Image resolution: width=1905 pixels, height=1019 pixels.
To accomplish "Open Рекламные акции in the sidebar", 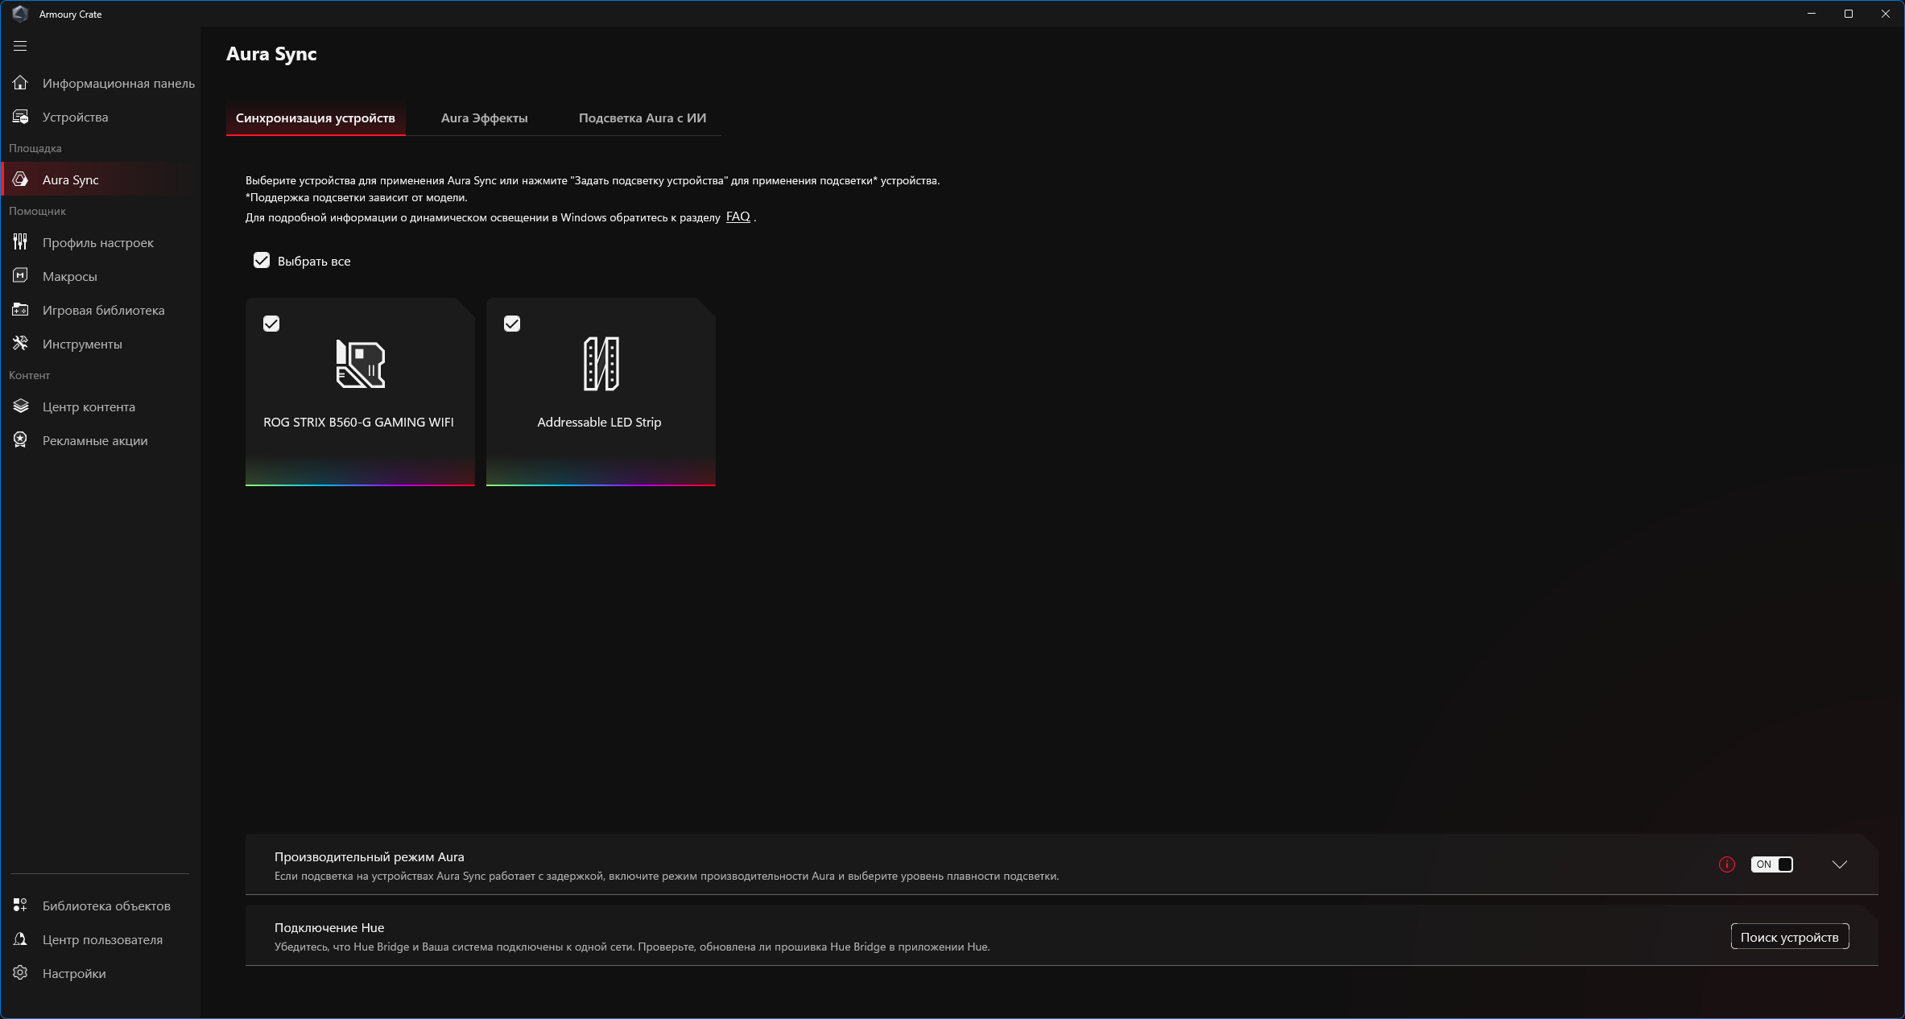I will tap(101, 440).
